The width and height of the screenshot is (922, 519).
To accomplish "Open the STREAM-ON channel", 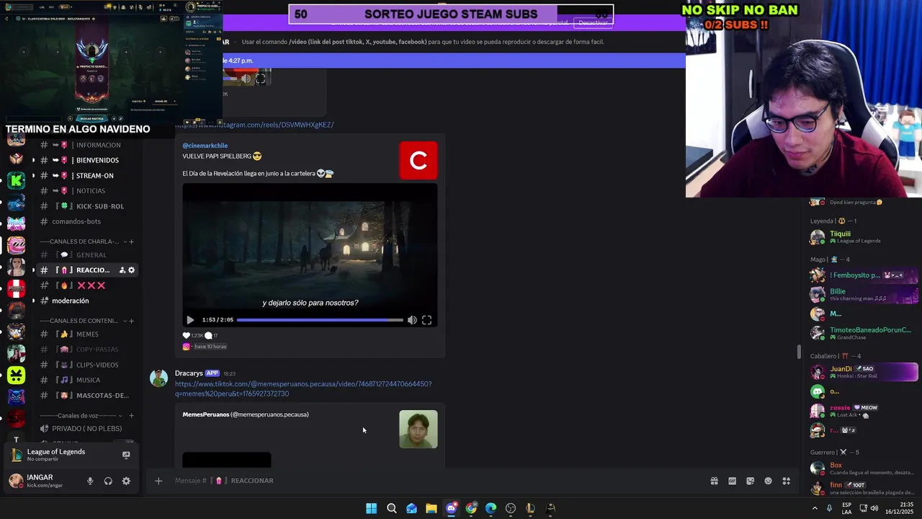I will 86,175.
